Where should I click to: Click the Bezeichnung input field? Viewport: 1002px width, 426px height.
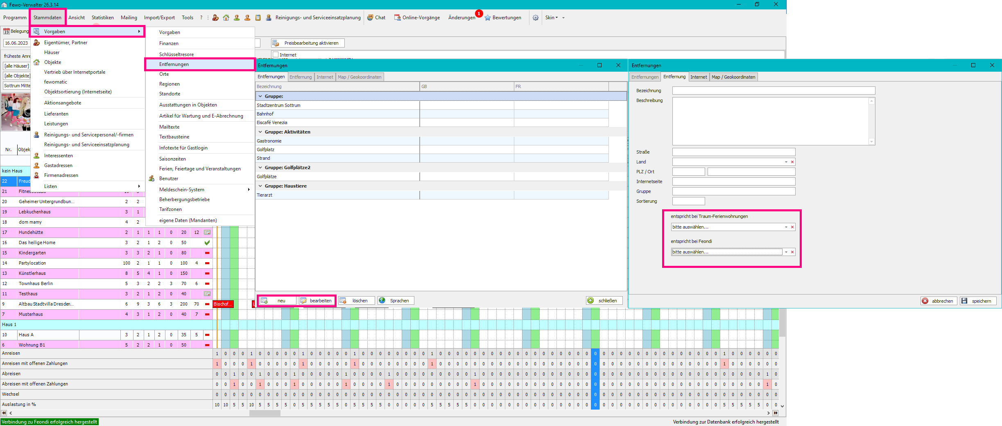[774, 91]
